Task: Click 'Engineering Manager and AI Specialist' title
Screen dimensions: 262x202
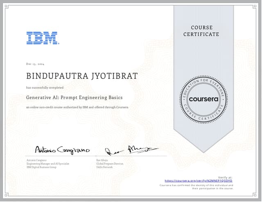Action: coord(47,163)
